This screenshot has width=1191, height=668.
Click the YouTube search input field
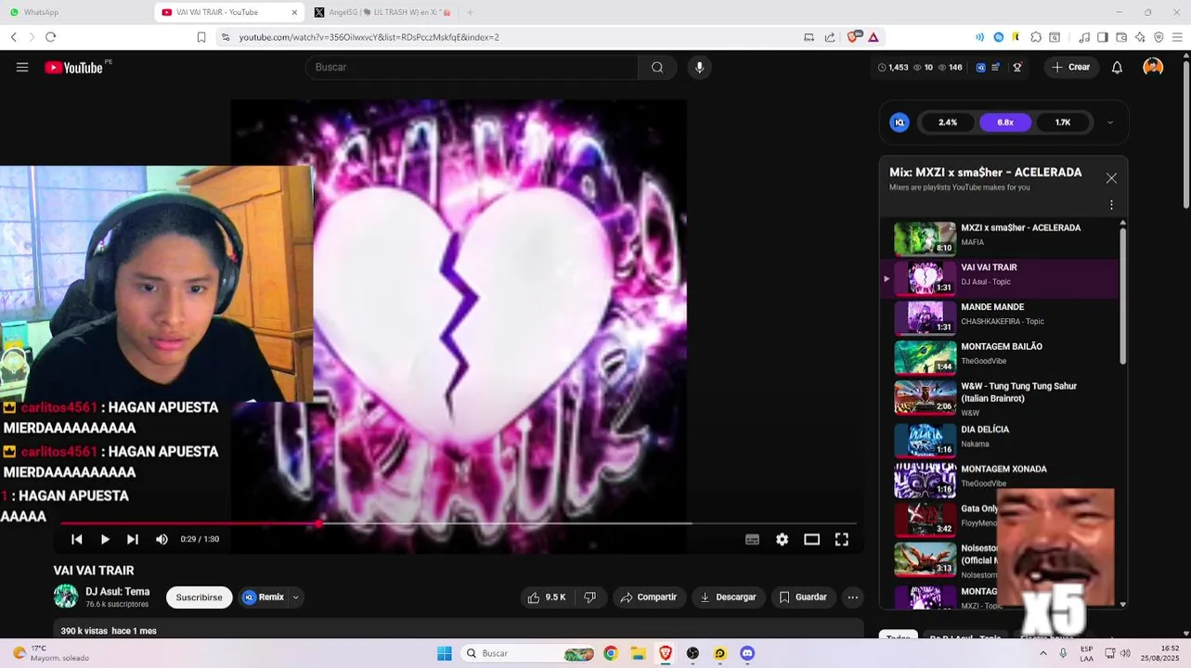pos(472,67)
